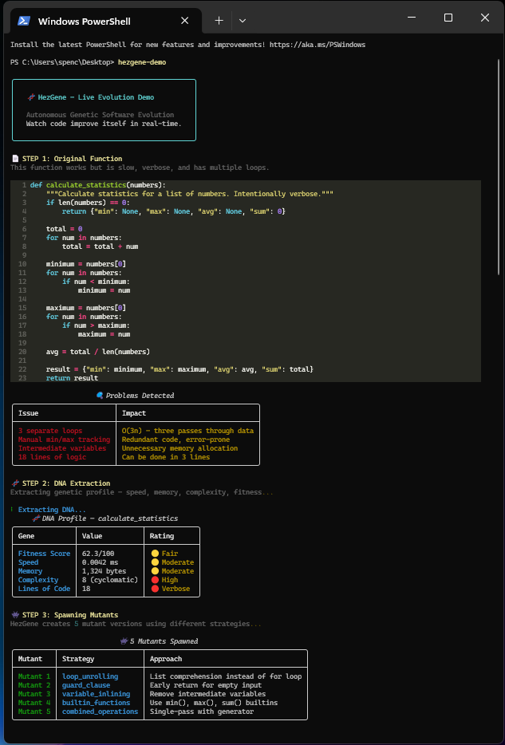The height and width of the screenshot is (745, 505).
Task: Click the combined_operations strategy cell
Action: tap(100, 711)
